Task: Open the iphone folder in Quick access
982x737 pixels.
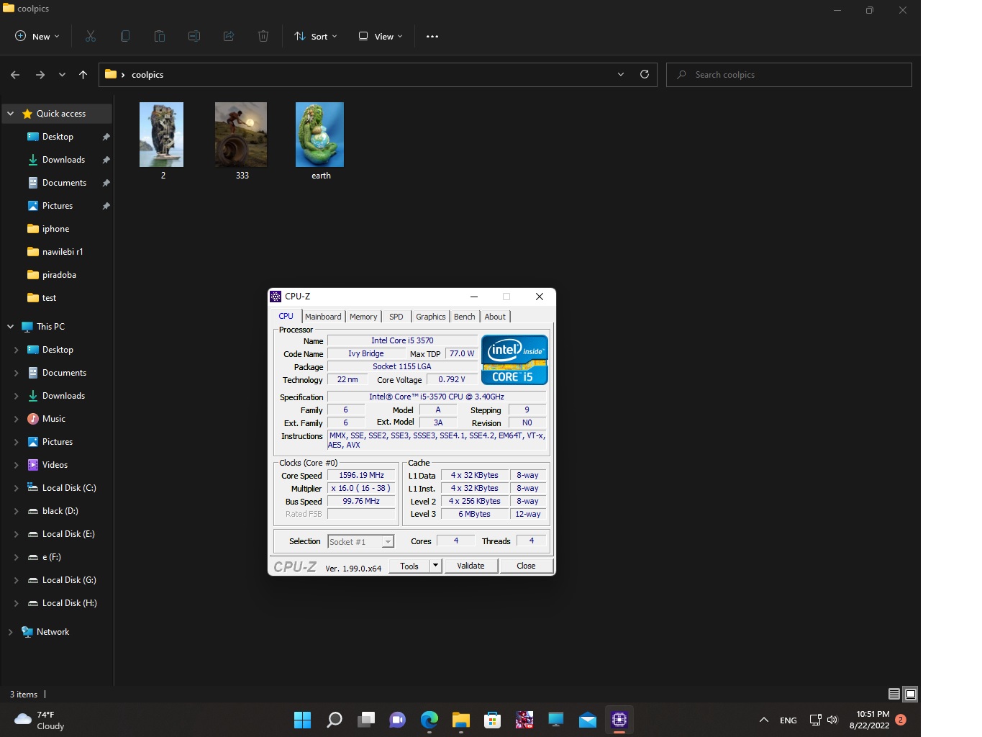Action: click(x=55, y=229)
